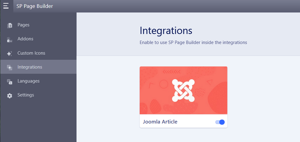300x142 pixels.
Task: Click the integrations description subtitle text
Action: [193, 42]
